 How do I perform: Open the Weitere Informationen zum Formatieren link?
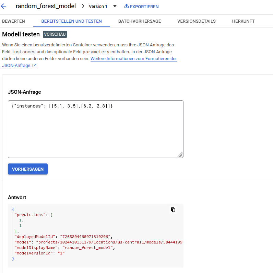tap(133, 59)
